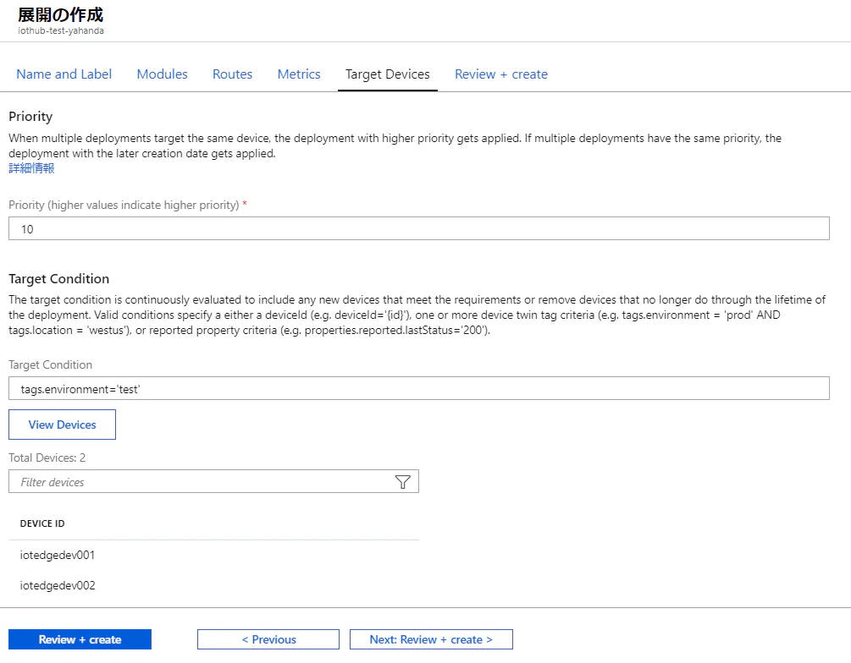Go to the Routes tab

[x=232, y=74]
